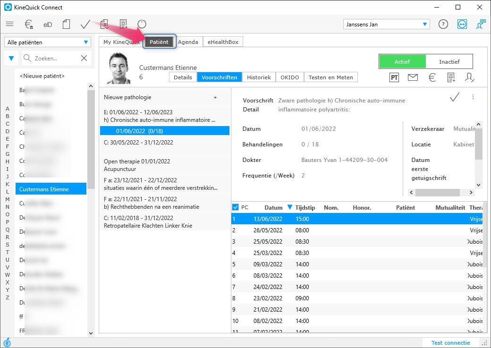
Task: Click the checkmark toolbar icon
Action: click(x=85, y=24)
